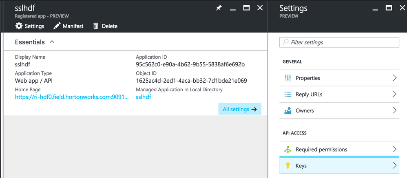Open the hortonworks Home Page link
Screen dimensions: 407x178
[73, 97]
